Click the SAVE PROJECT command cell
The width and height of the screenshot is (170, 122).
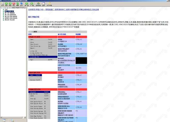click(66, 50)
